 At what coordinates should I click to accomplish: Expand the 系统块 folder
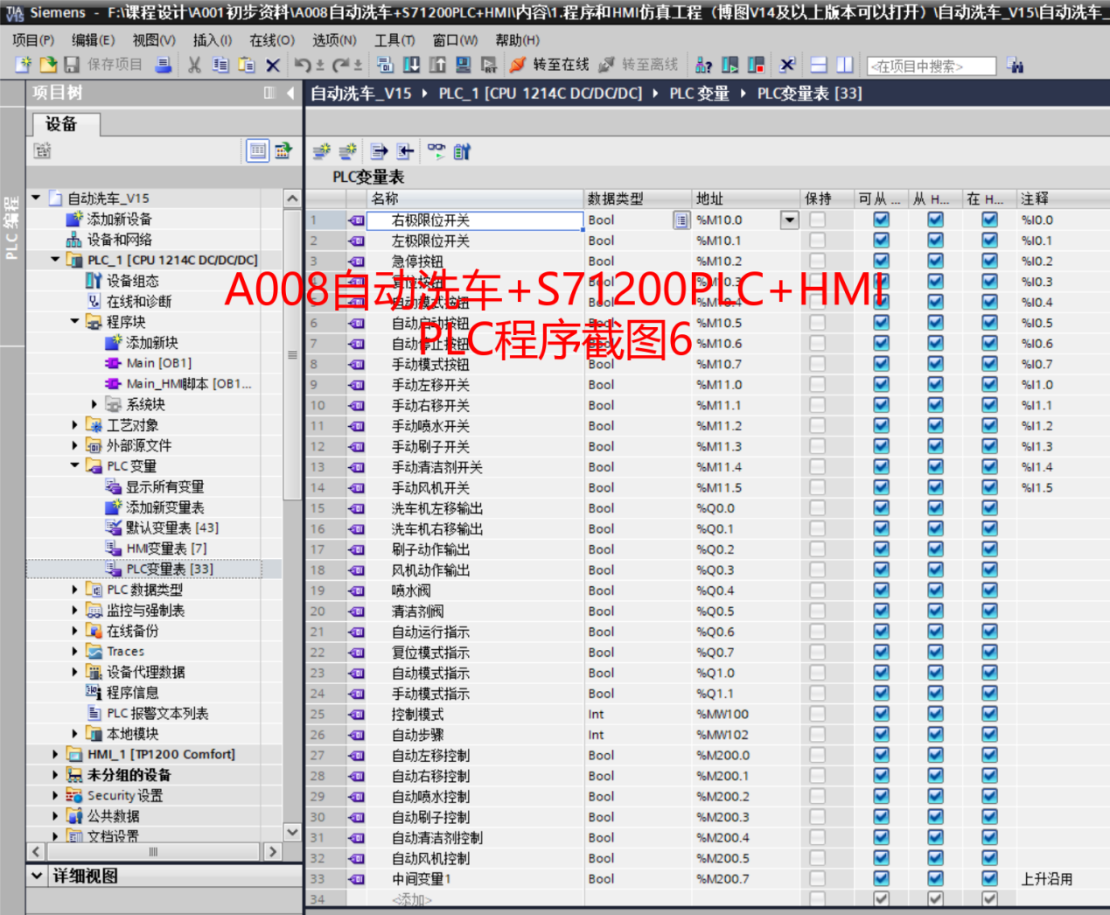(x=94, y=404)
